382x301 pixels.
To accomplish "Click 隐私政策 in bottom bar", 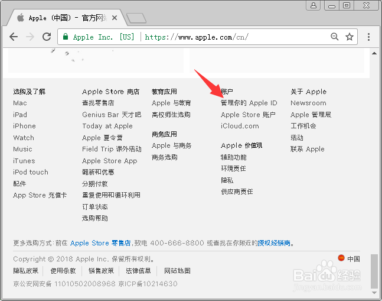I will 26,271.
